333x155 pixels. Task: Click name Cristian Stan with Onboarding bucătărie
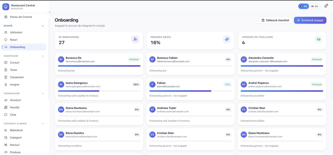[x=257, y=108]
